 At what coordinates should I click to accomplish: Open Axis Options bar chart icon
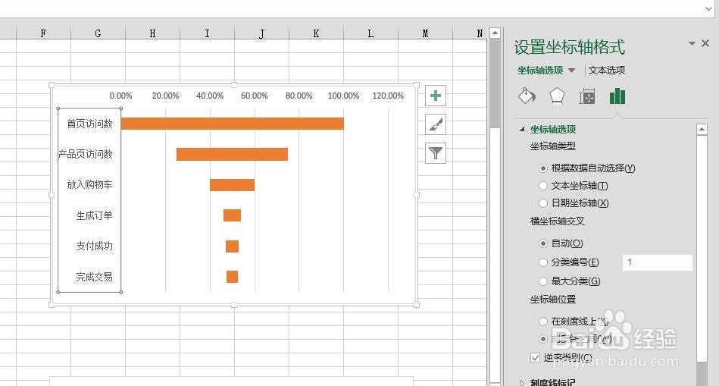617,96
